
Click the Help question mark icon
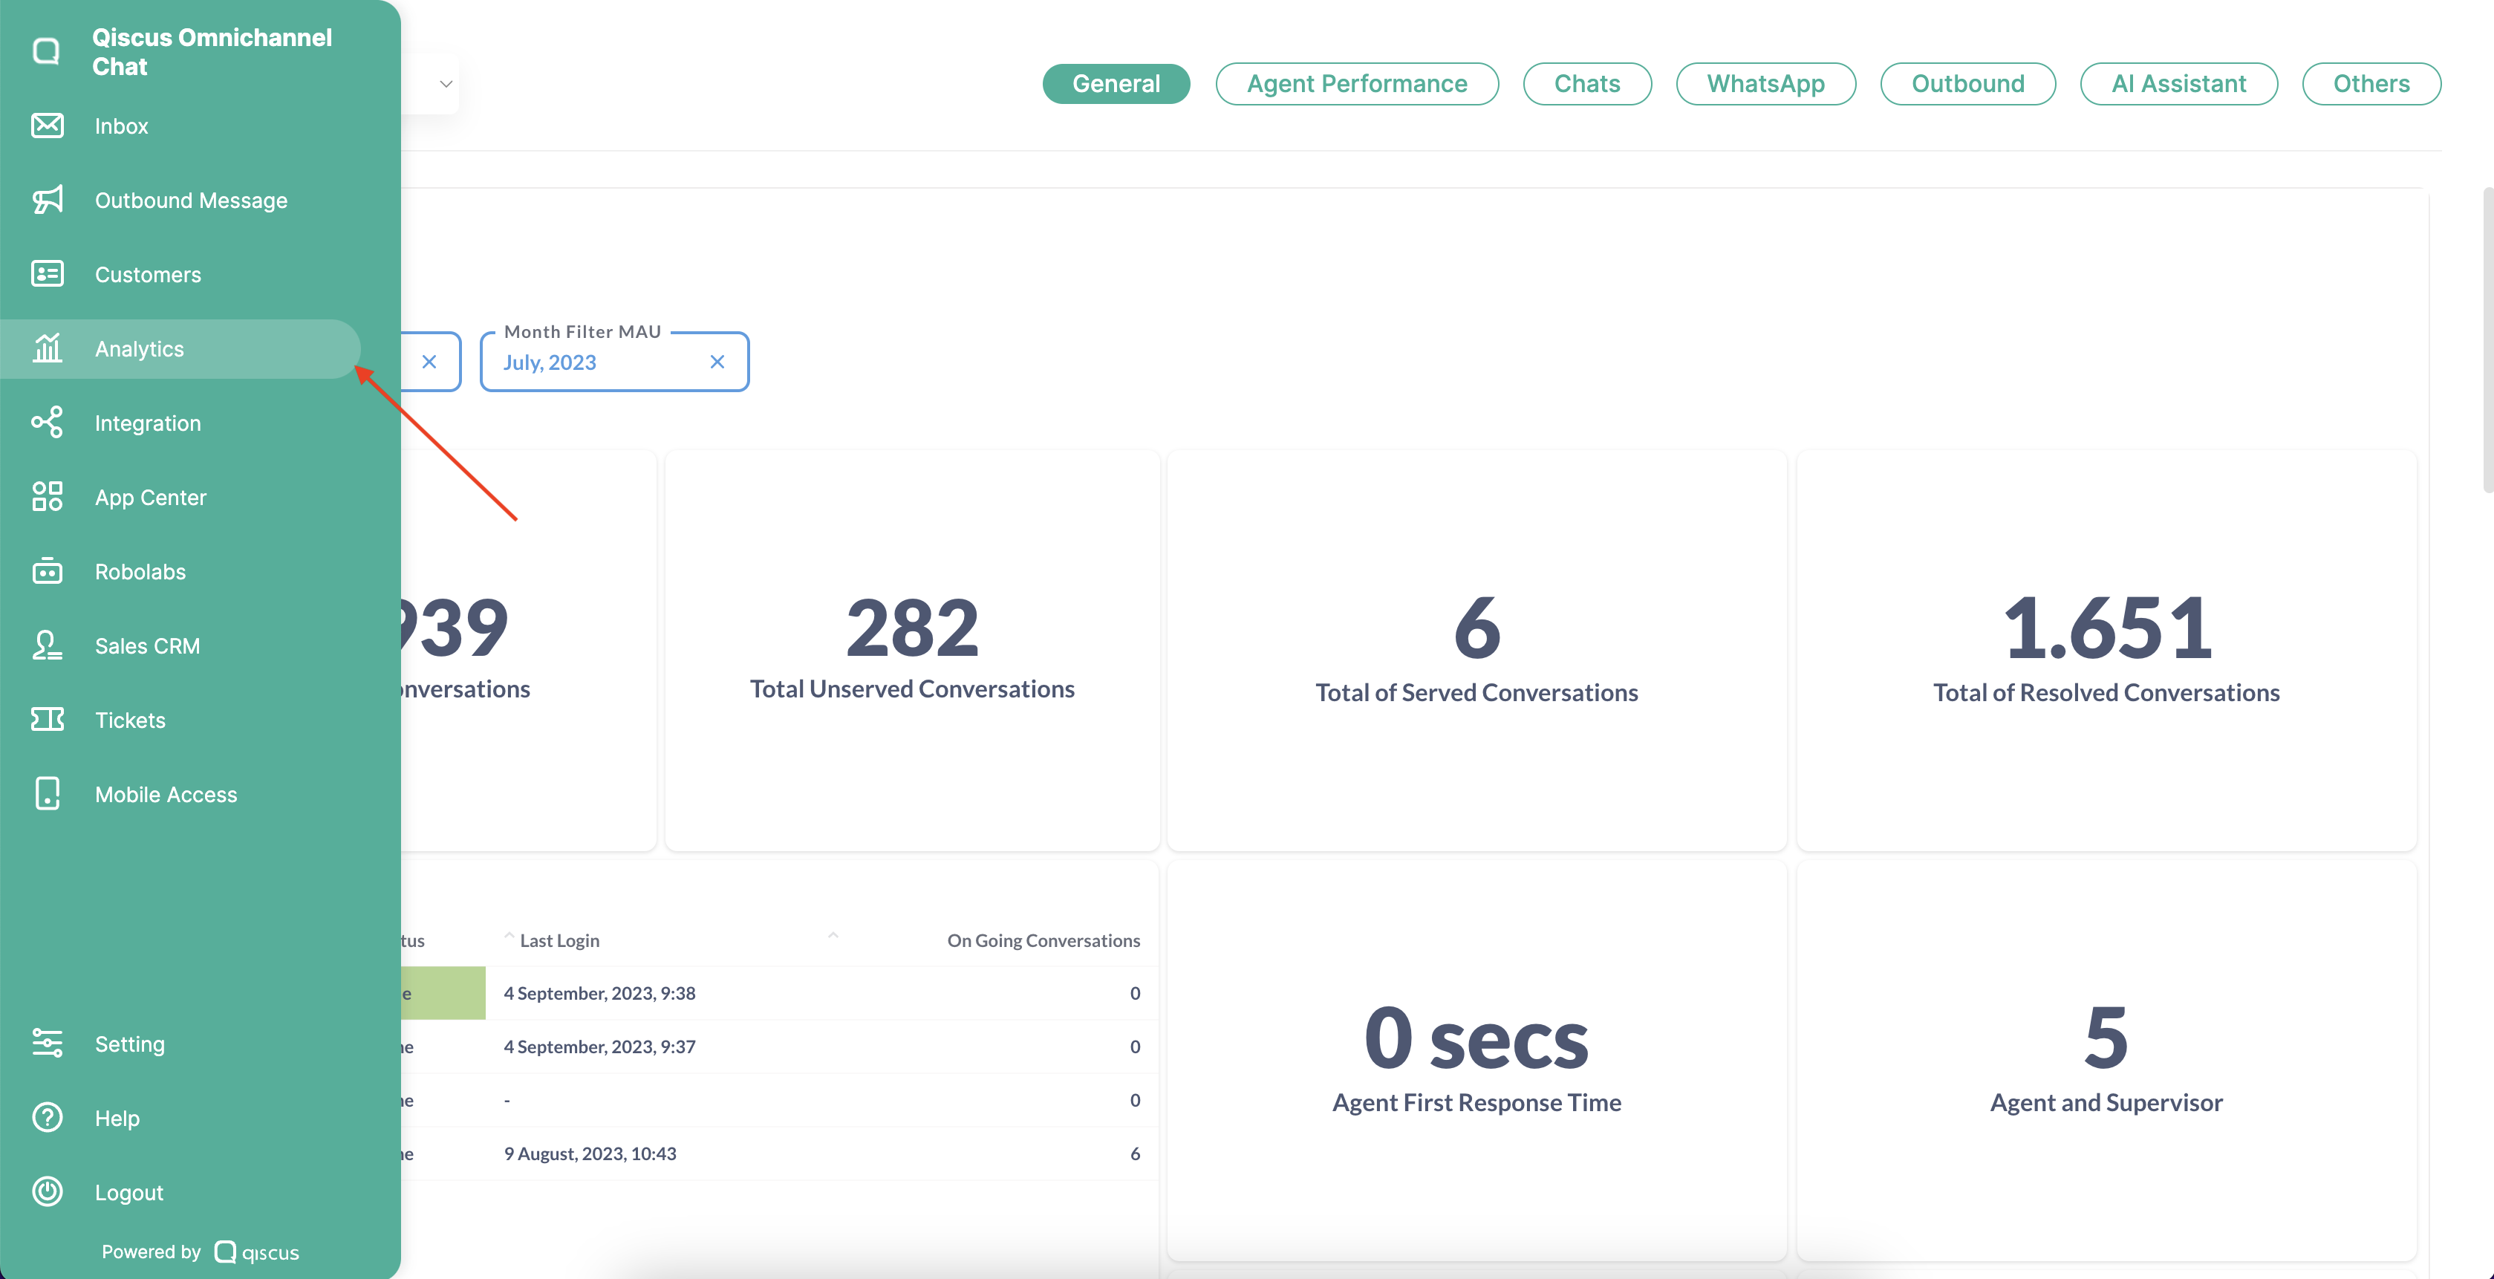48,1117
